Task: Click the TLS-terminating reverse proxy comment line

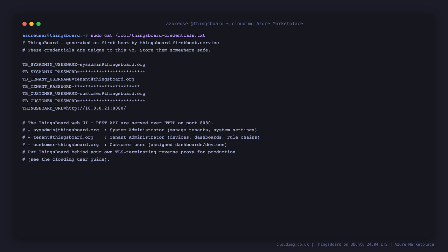Action: pos(129,152)
